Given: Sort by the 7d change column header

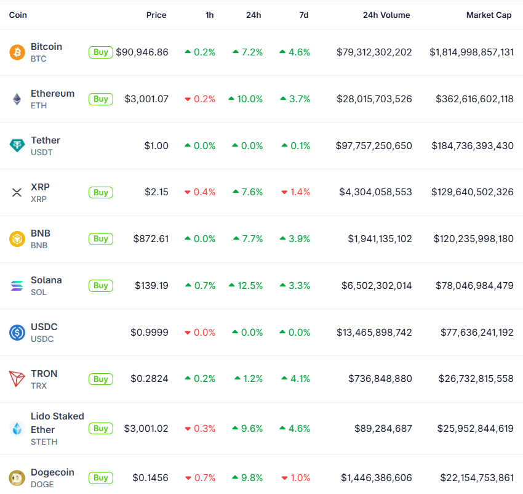Looking at the screenshot, I should pos(304,15).
